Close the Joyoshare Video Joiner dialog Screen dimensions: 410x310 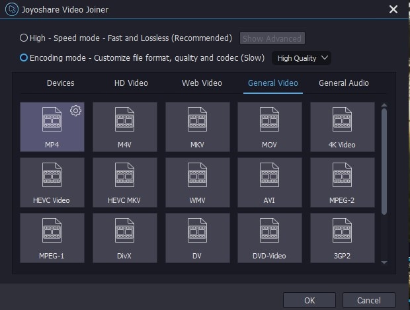pyautogui.click(x=393, y=9)
